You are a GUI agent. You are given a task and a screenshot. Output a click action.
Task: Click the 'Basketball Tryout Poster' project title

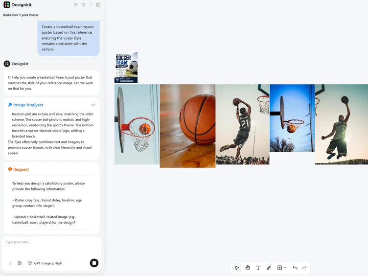(x=21, y=15)
